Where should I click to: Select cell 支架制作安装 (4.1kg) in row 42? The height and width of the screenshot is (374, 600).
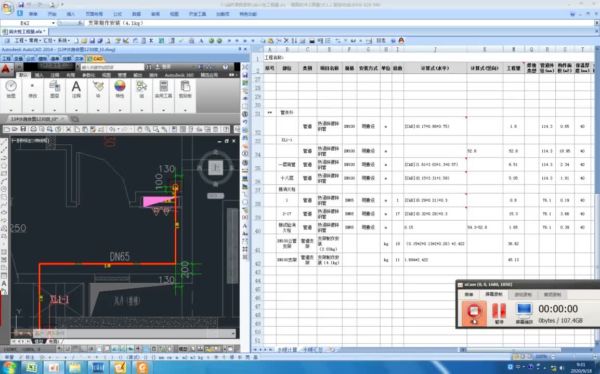pyautogui.click(x=329, y=260)
